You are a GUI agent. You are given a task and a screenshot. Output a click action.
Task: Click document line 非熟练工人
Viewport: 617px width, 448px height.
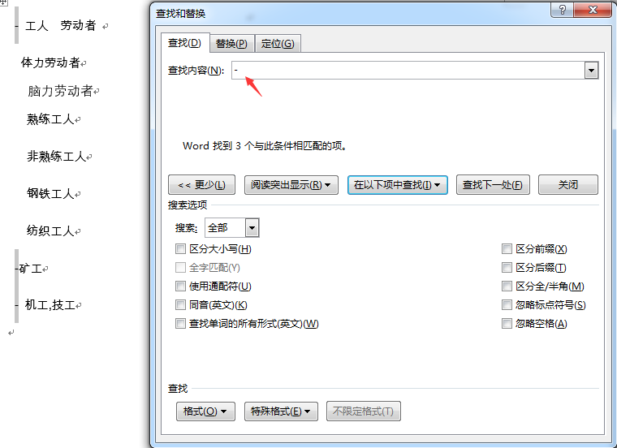coord(56,156)
